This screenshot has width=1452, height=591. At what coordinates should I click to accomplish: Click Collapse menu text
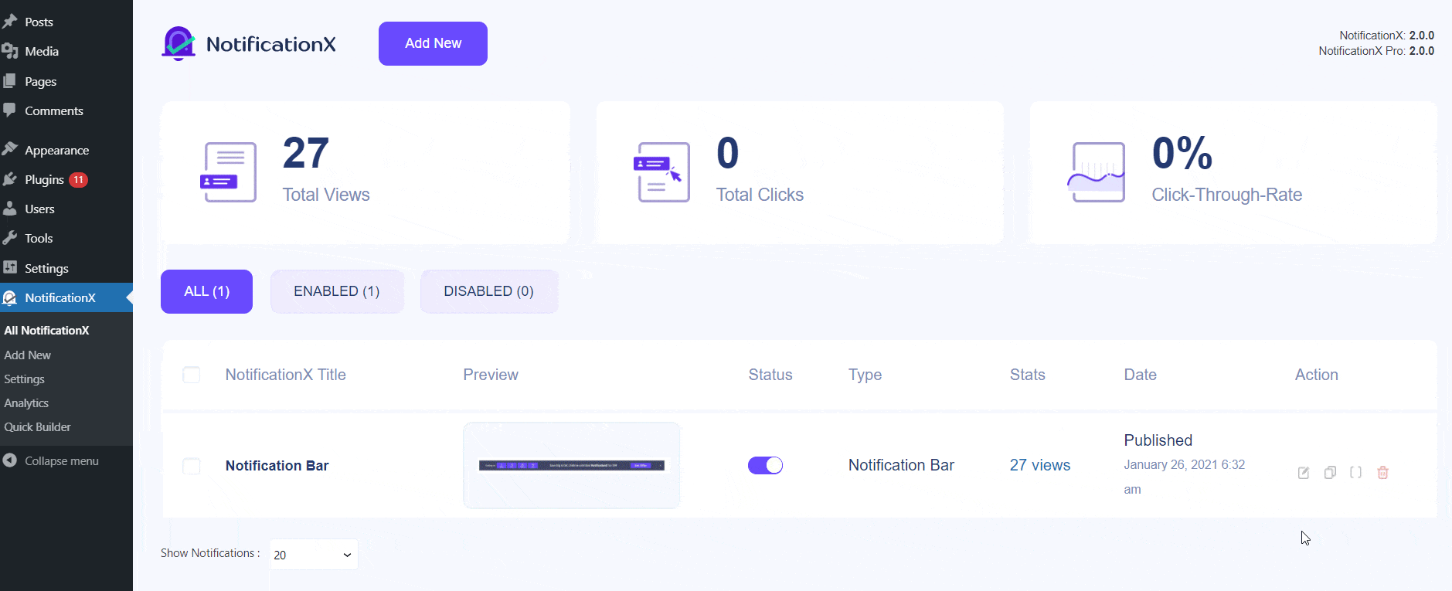point(62,461)
